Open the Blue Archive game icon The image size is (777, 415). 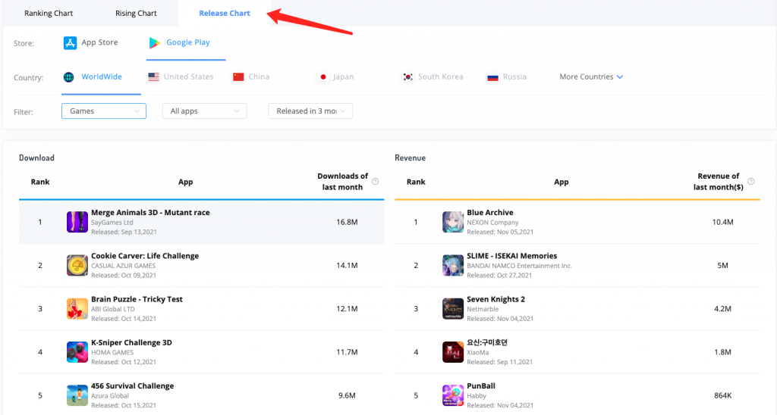[x=453, y=223]
